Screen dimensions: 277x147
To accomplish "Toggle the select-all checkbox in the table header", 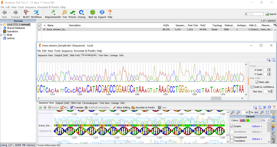I will [40, 25].
